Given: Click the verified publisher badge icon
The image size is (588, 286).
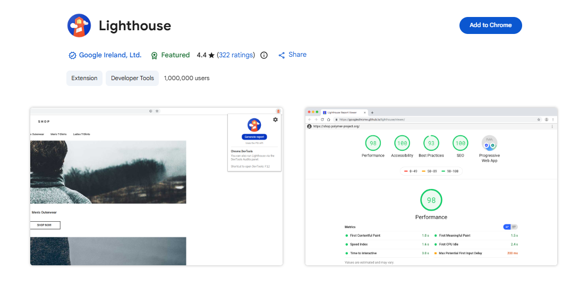Looking at the screenshot, I should [x=72, y=55].
